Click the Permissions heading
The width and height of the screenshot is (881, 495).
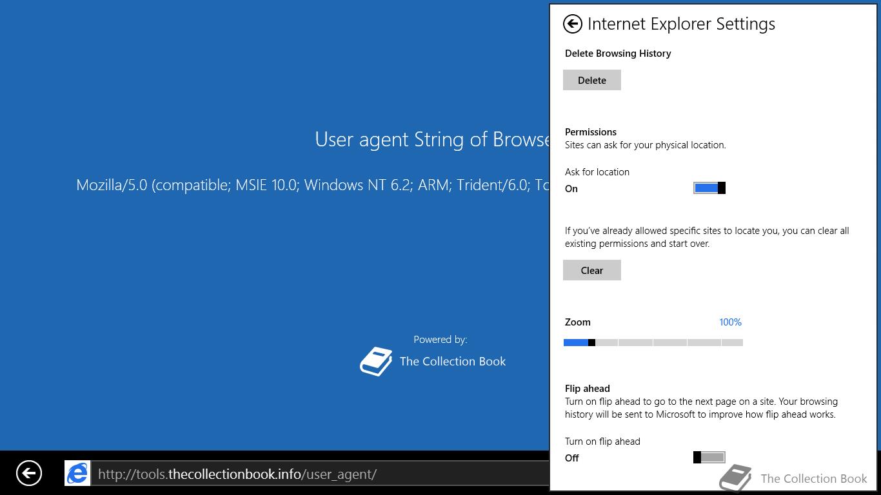[591, 131]
